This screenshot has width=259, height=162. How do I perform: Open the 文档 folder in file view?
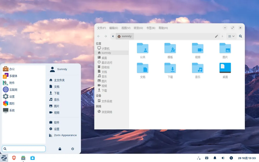(143, 70)
